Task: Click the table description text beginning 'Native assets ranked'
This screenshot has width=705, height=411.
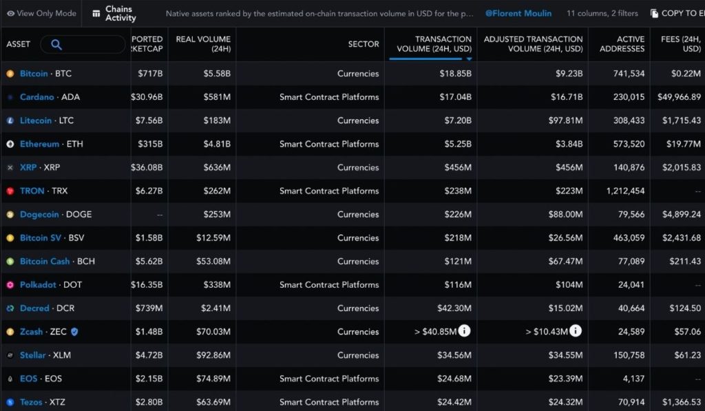Action: (x=319, y=14)
